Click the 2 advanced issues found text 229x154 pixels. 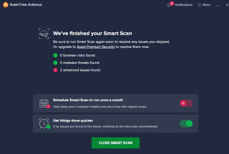(80, 70)
